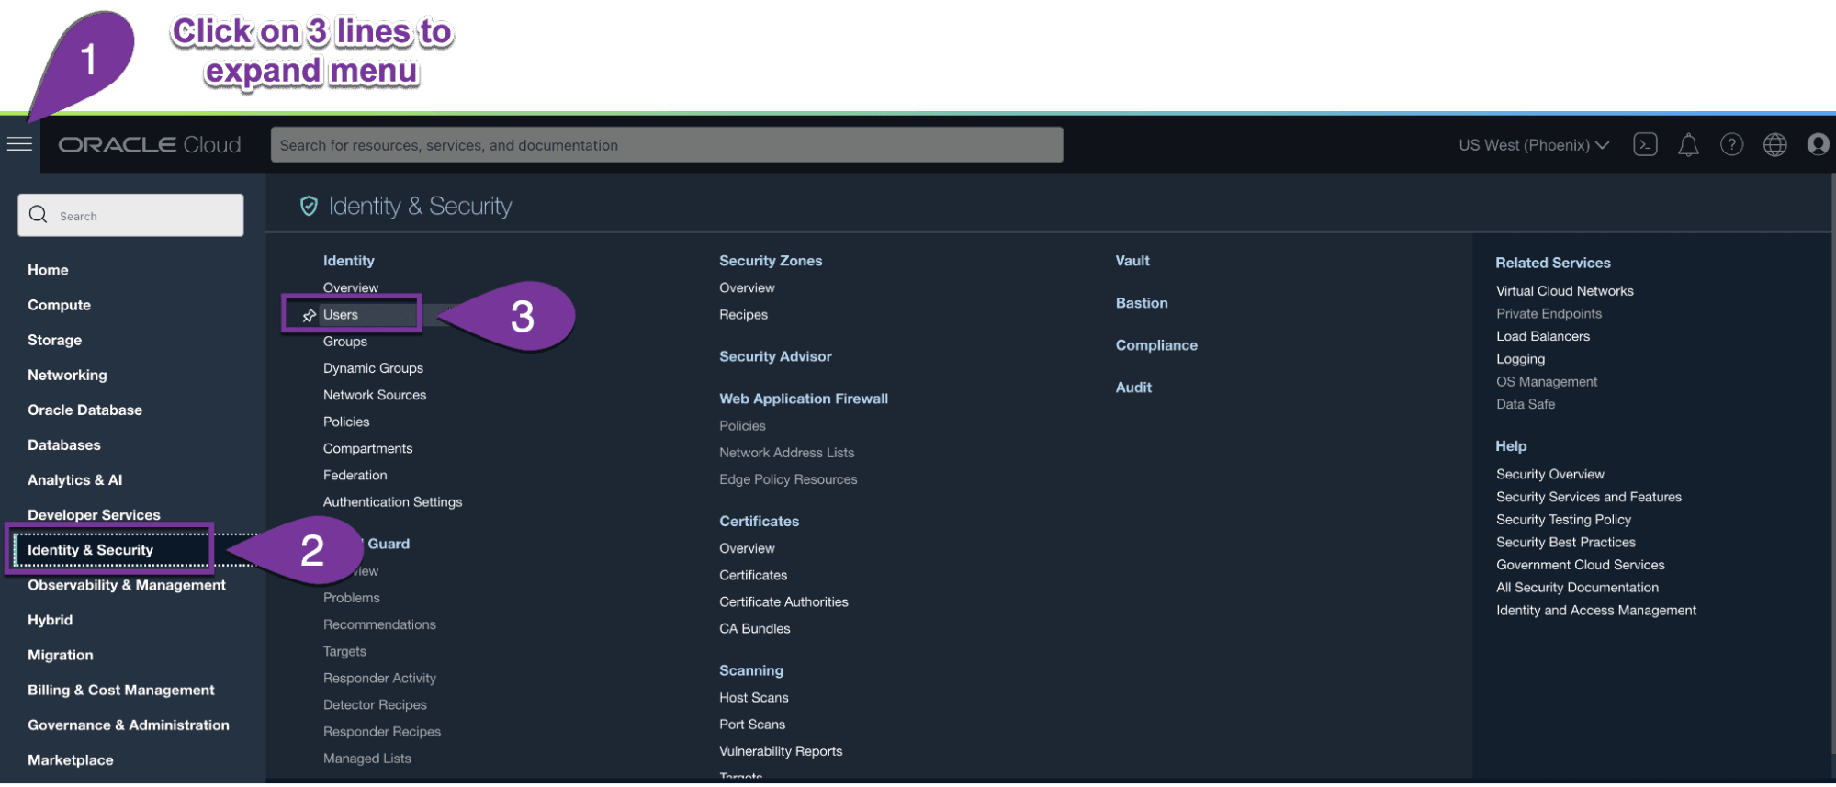Go to Compartments under Identity
Viewport: 1836px width, 787px height.
point(367,448)
